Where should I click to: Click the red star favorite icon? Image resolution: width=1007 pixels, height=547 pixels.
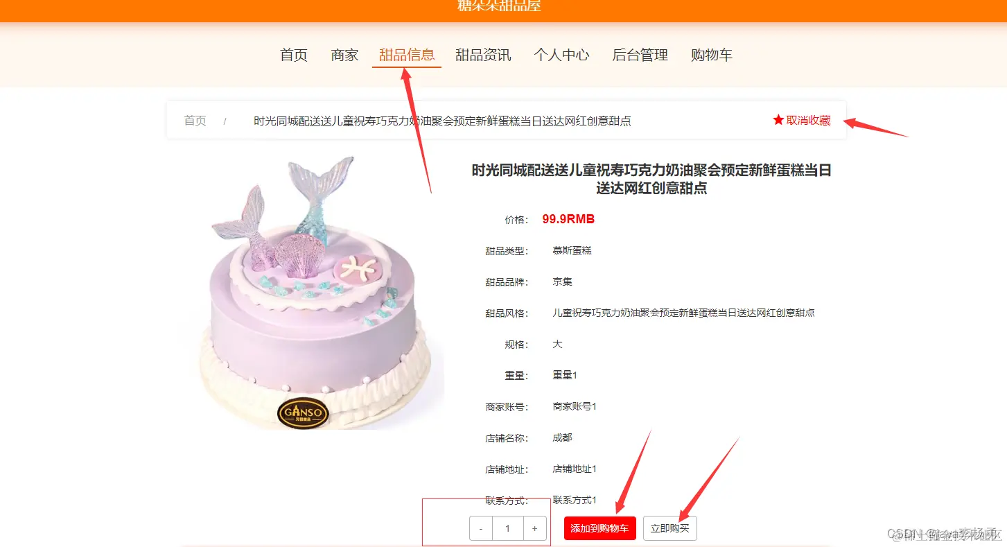click(778, 120)
